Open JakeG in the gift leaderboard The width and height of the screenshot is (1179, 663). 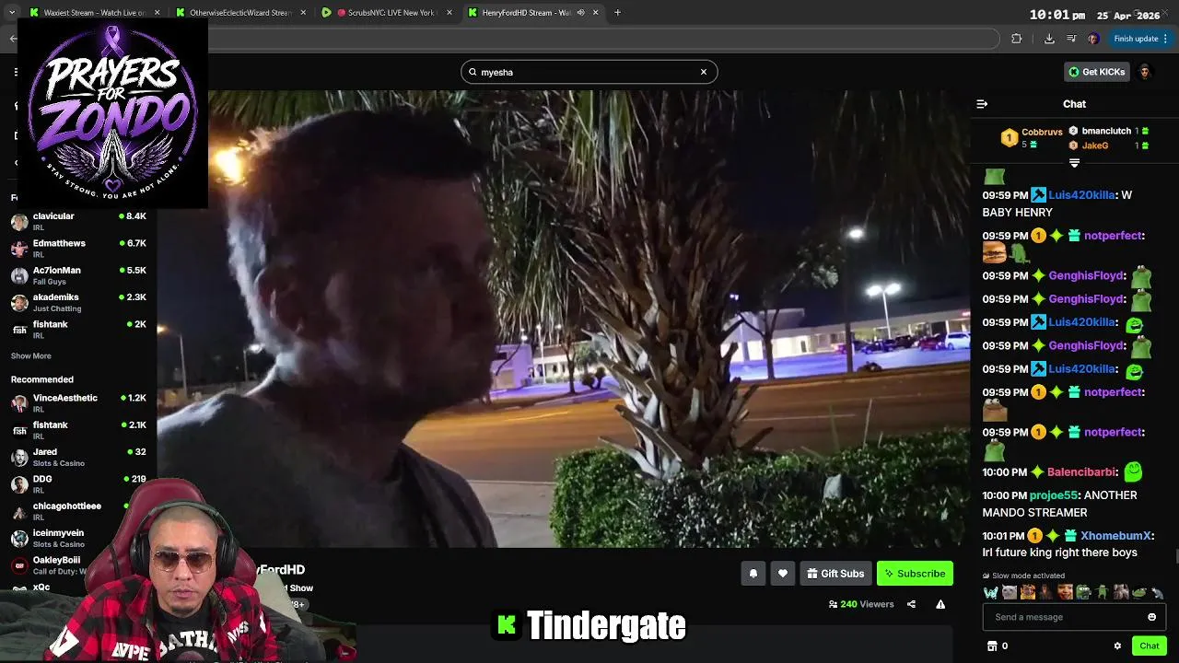point(1094,145)
